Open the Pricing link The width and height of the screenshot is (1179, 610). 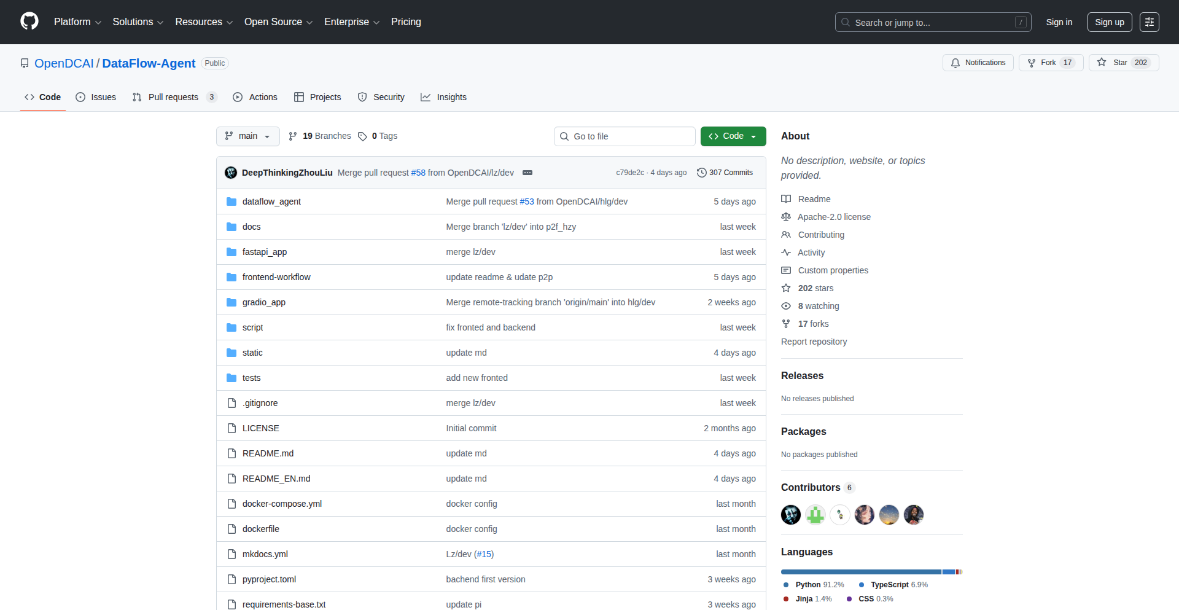(406, 22)
